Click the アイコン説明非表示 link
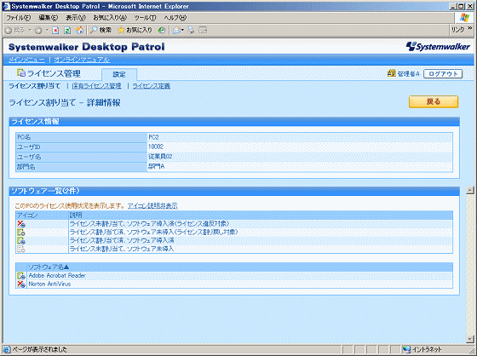477x356 pixels. pos(152,206)
